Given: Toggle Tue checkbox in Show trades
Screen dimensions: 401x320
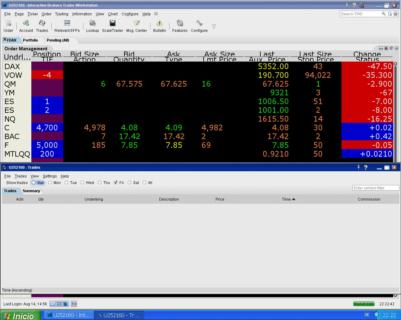Looking at the screenshot, I should point(66,182).
